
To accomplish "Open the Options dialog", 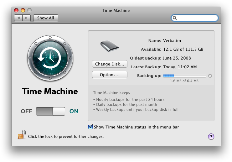I will [x=110, y=75].
